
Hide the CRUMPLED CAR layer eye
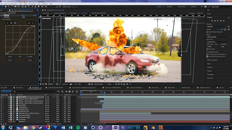click(1, 111)
